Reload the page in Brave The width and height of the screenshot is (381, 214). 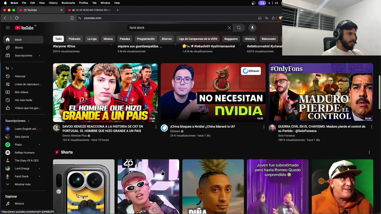tap(17, 18)
